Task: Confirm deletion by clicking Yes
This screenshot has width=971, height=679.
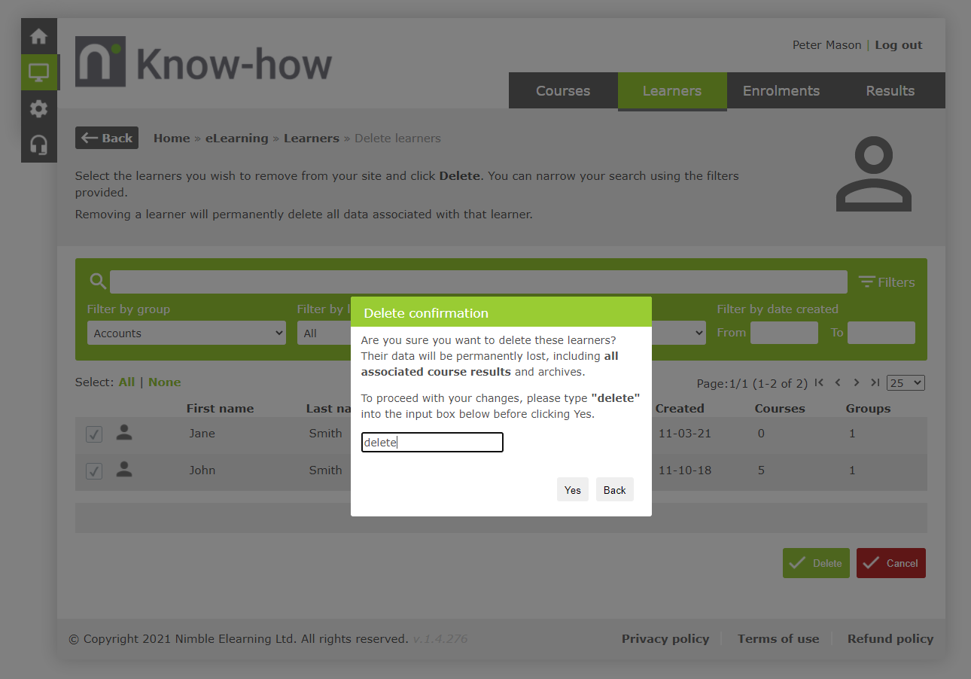Action: click(x=573, y=490)
